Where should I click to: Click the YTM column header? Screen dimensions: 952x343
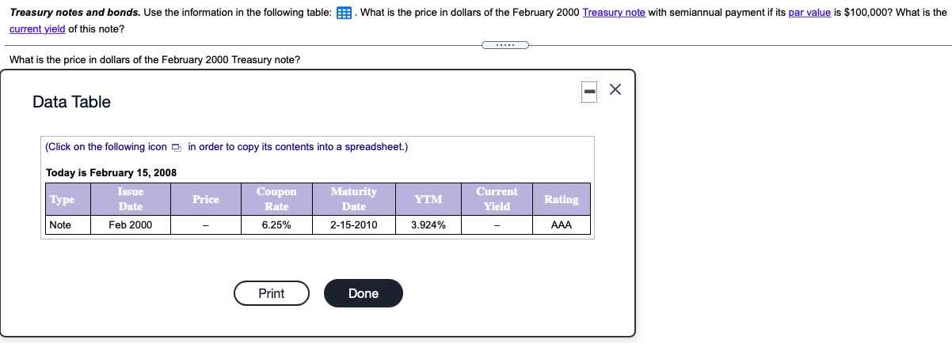click(x=428, y=199)
